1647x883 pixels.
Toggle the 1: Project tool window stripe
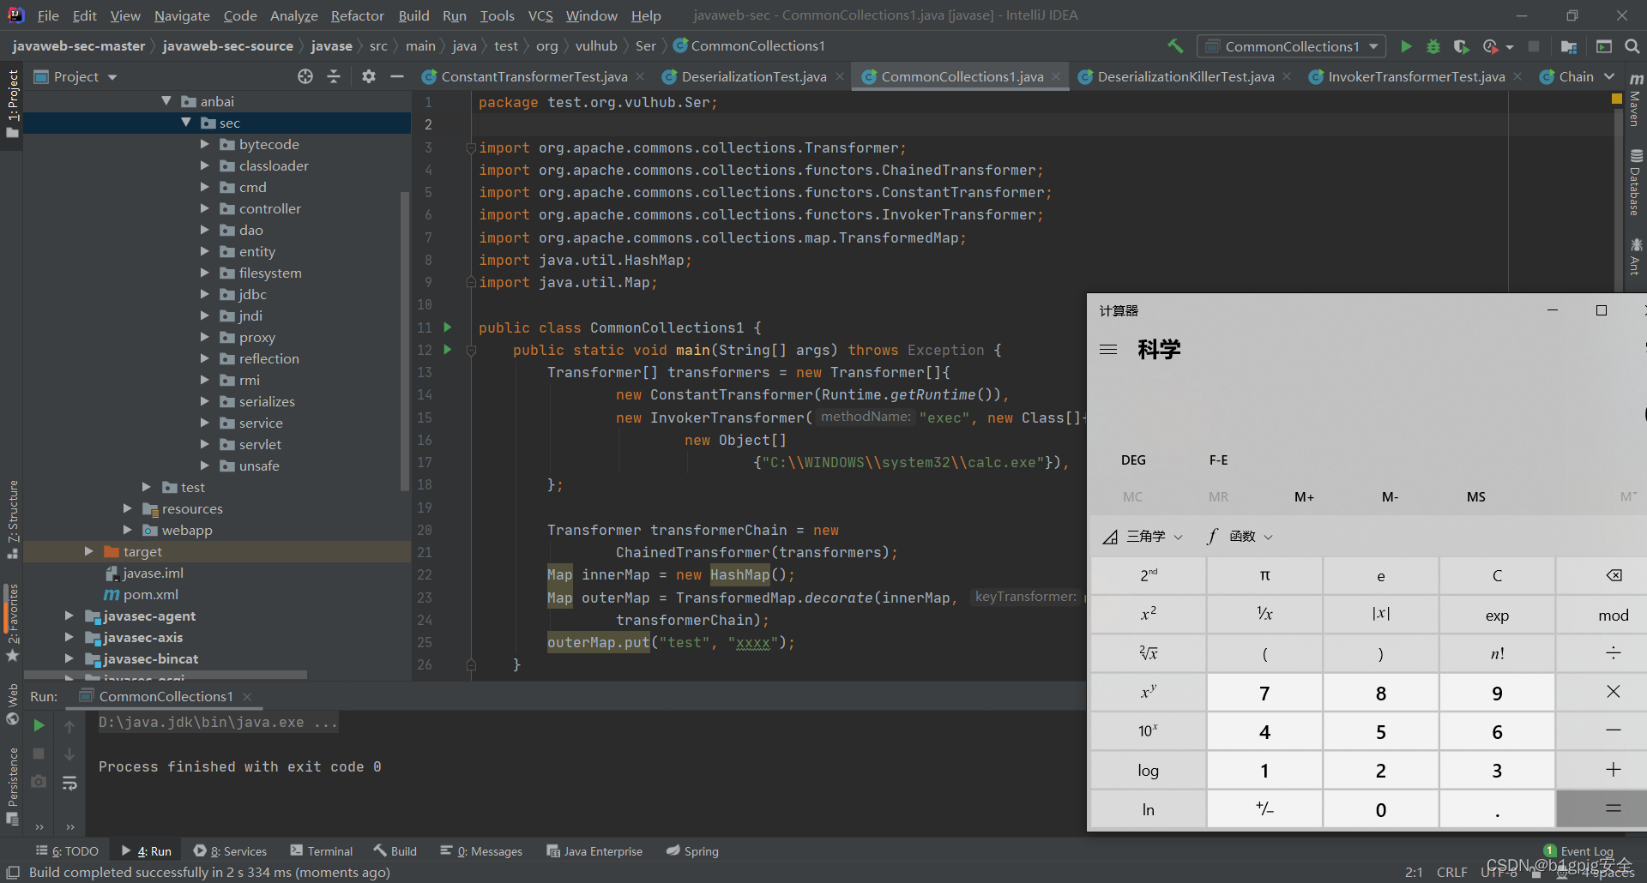pyautogui.click(x=12, y=105)
